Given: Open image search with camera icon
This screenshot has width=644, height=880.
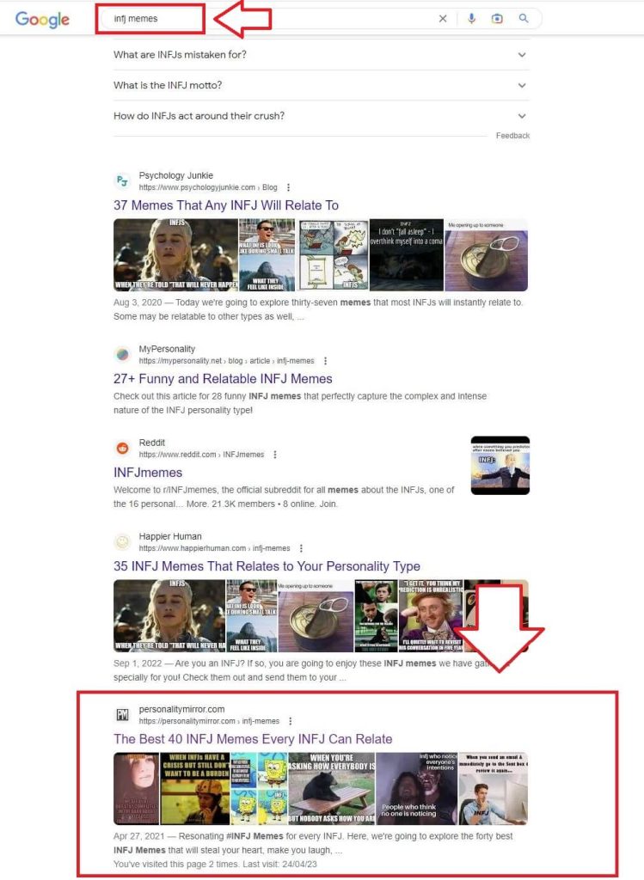Looking at the screenshot, I should [x=497, y=19].
